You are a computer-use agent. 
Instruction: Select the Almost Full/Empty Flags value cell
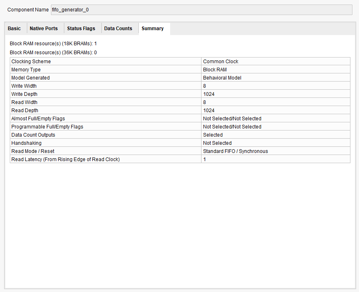pyautogui.click(x=276, y=119)
